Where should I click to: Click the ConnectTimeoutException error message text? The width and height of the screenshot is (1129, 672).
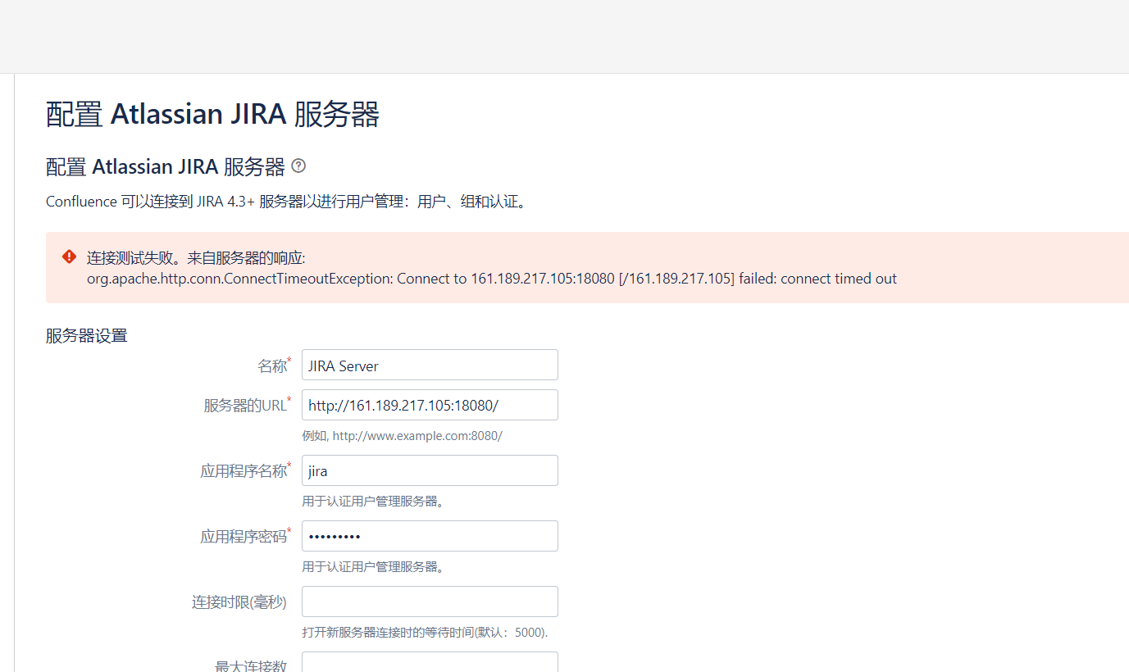[492, 279]
